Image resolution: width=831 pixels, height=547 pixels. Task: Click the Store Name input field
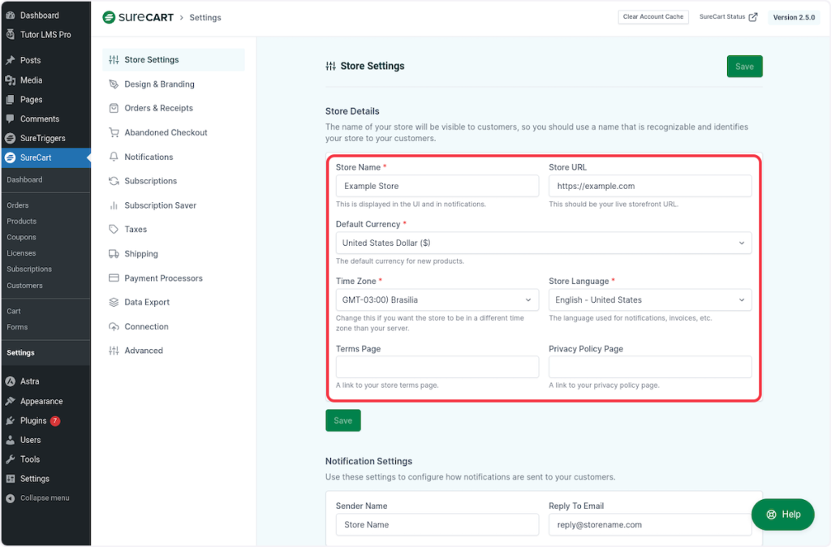coord(437,186)
